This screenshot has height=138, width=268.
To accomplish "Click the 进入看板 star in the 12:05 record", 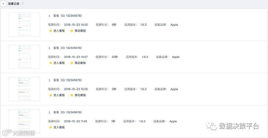I will (x=51, y=95).
